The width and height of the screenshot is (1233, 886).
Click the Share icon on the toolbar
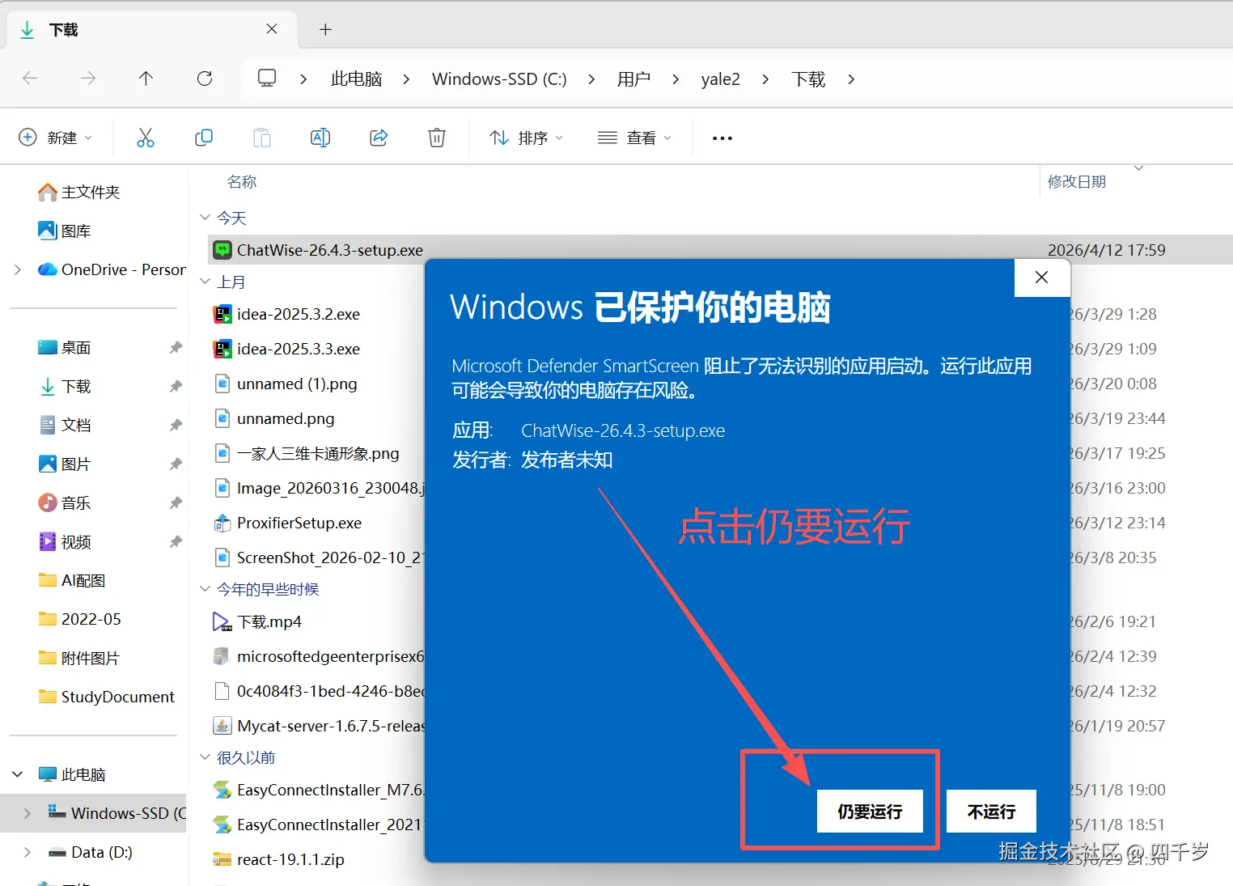point(378,137)
